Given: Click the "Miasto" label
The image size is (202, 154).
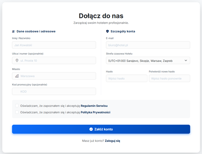Looking at the screenshot, I should tap(16, 69).
